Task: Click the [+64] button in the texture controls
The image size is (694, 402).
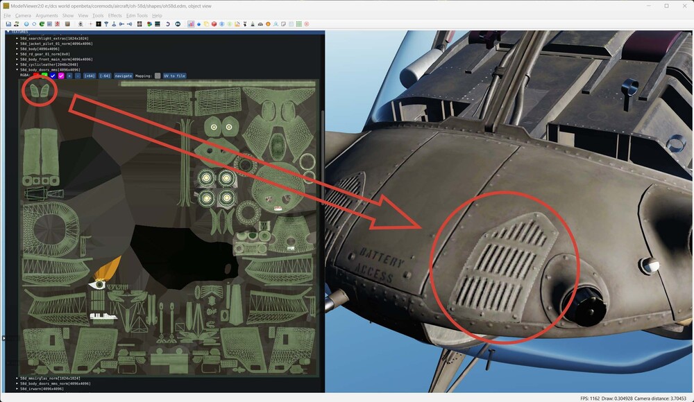Action: 90,76
